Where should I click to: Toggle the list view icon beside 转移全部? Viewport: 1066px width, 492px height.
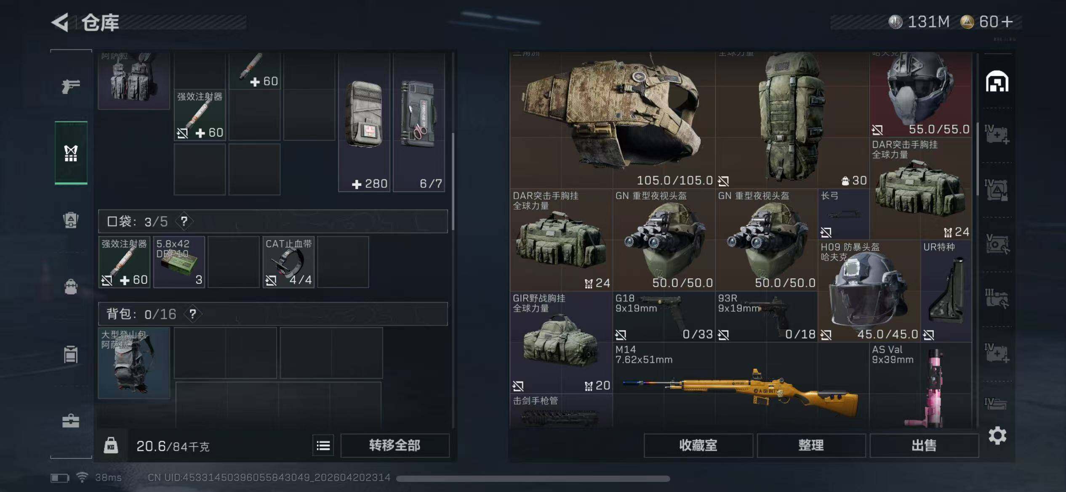(323, 445)
